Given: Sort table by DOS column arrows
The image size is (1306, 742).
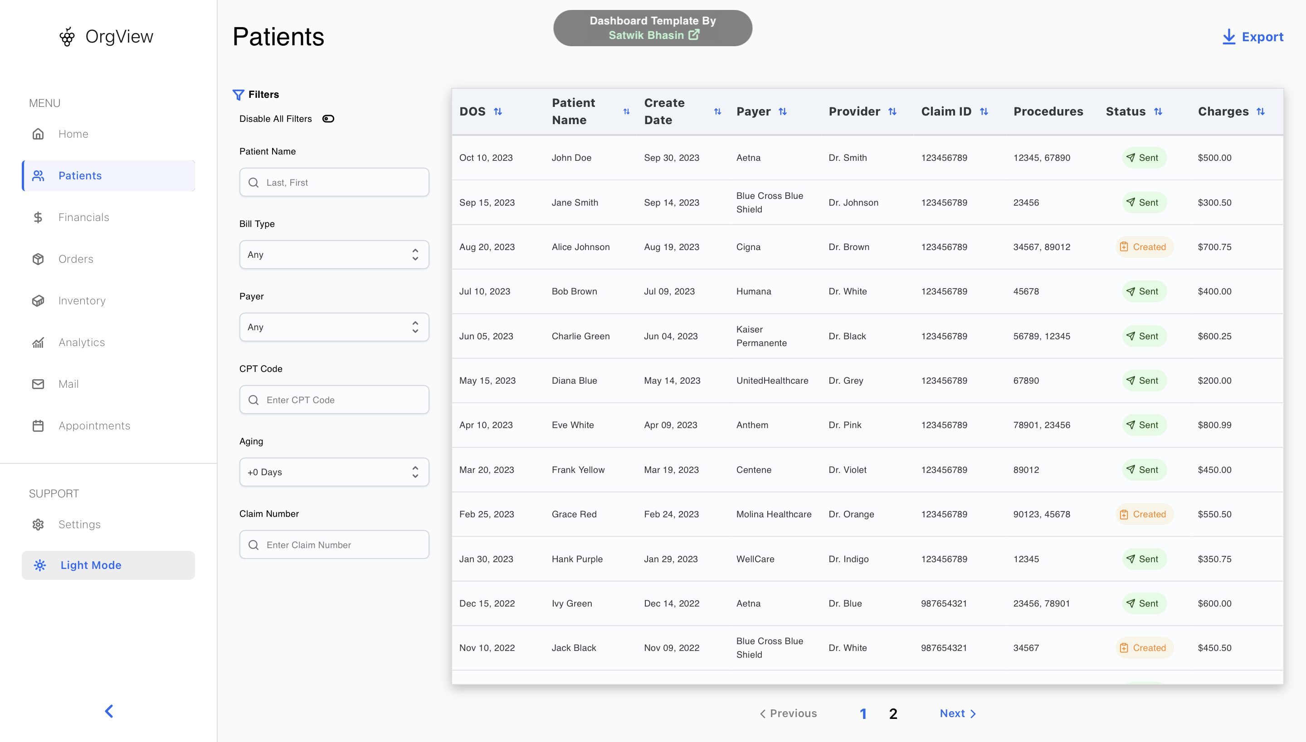Looking at the screenshot, I should 498,111.
